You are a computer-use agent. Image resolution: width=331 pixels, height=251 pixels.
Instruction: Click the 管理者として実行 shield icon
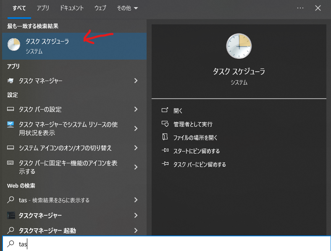click(x=165, y=124)
